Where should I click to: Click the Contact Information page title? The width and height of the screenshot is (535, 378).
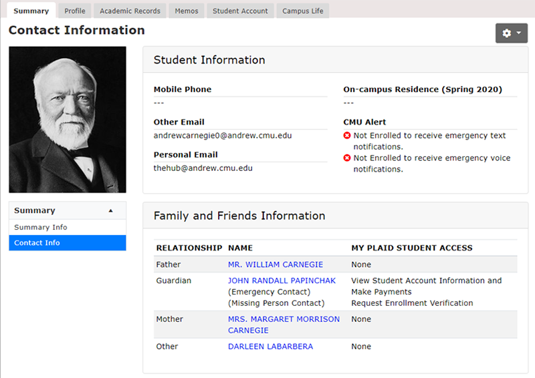(x=77, y=30)
